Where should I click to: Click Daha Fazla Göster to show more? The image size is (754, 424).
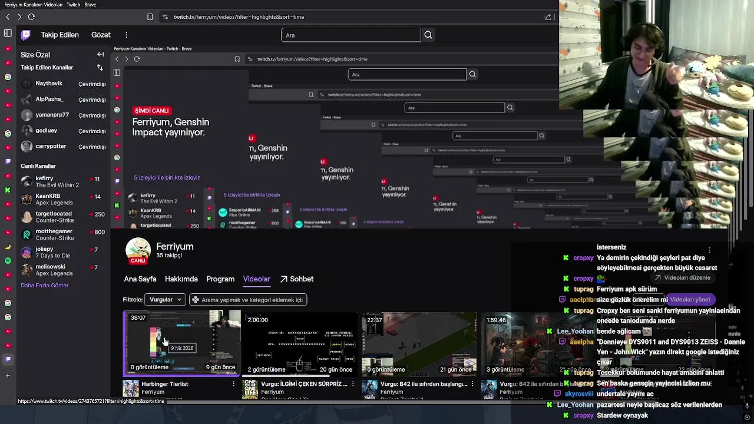45,286
